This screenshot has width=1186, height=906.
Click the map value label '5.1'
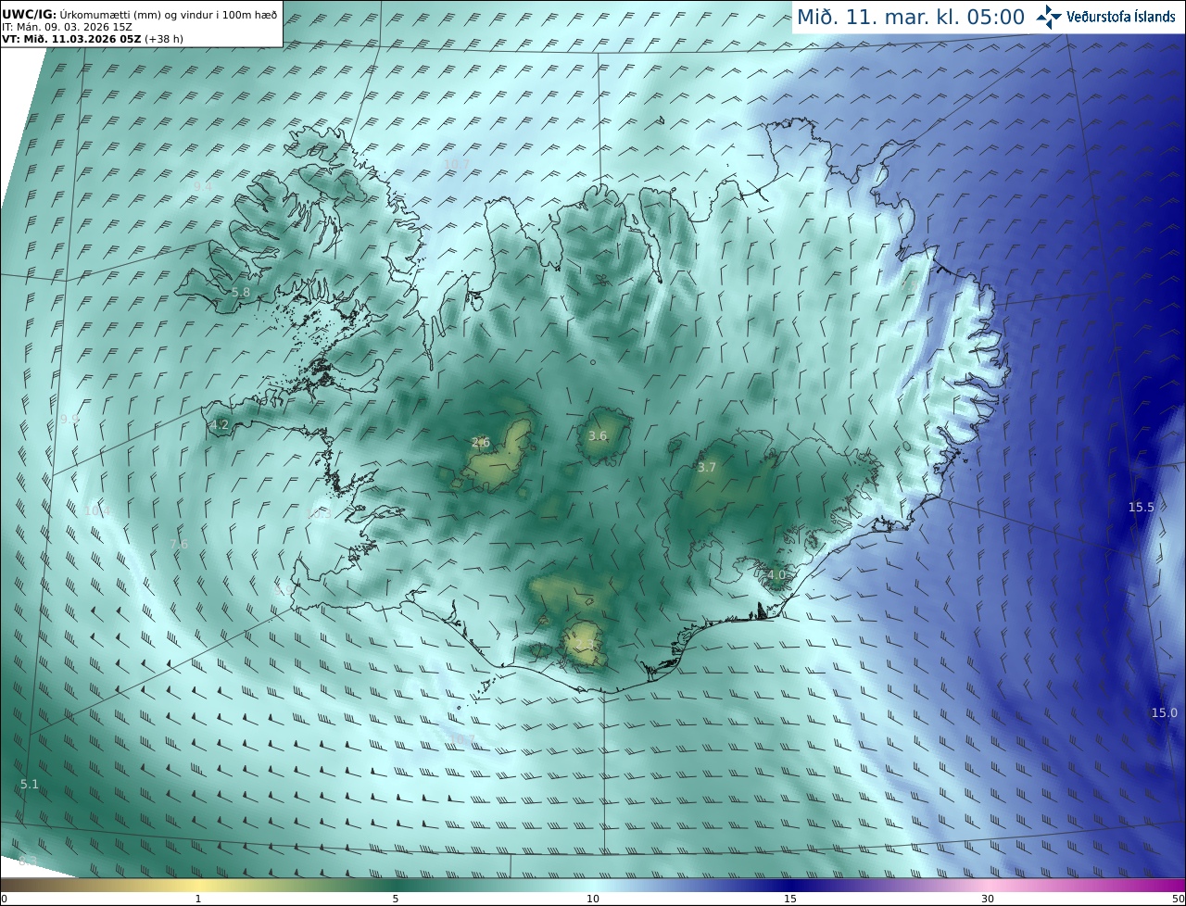coord(30,784)
